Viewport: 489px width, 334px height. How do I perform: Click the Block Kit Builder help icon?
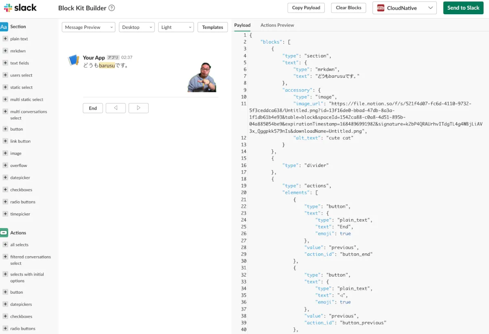112,8
